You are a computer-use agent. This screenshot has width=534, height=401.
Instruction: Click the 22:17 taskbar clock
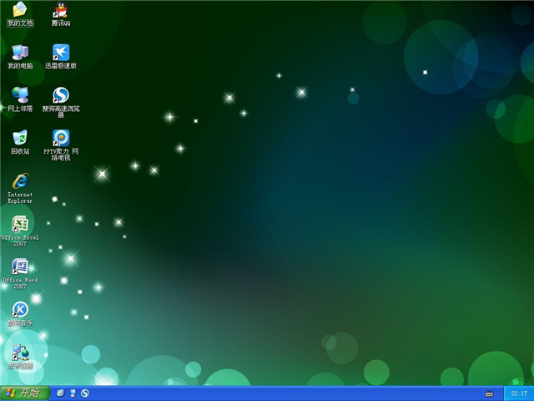pos(519,393)
